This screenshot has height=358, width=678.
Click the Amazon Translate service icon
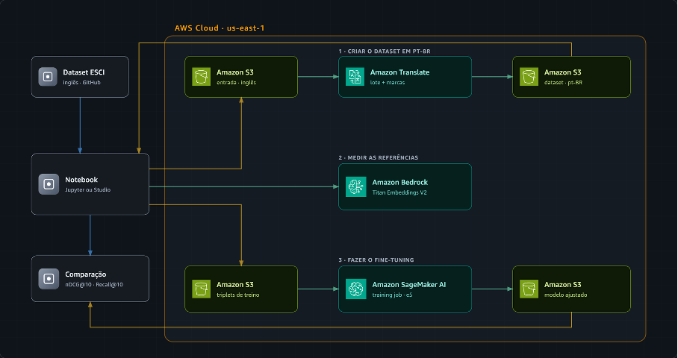pyautogui.click(x=355, y=77)
